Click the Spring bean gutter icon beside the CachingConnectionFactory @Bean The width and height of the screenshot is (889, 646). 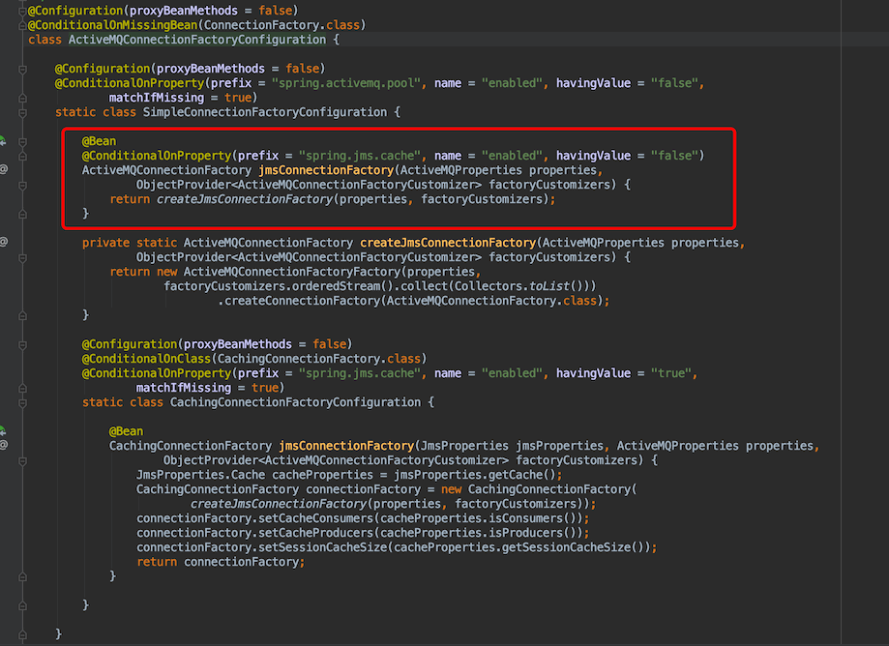tap(3, 431)
